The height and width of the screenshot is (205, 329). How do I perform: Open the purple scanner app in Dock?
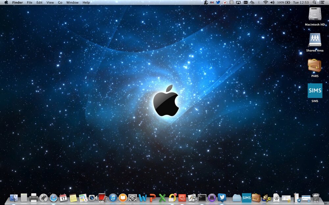(x=212, y=198)
